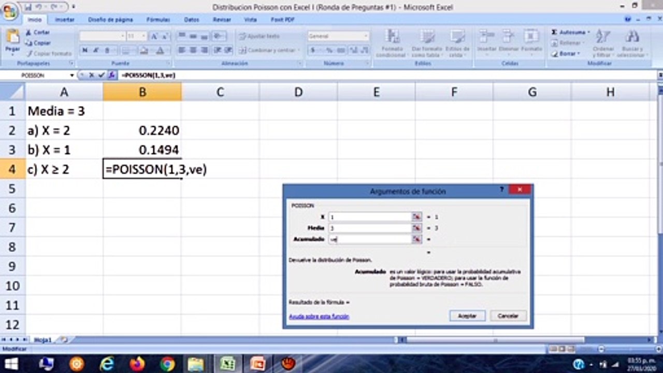663x373 pixels.
Task: Click Insertar cells button
Action: point(487,41)
